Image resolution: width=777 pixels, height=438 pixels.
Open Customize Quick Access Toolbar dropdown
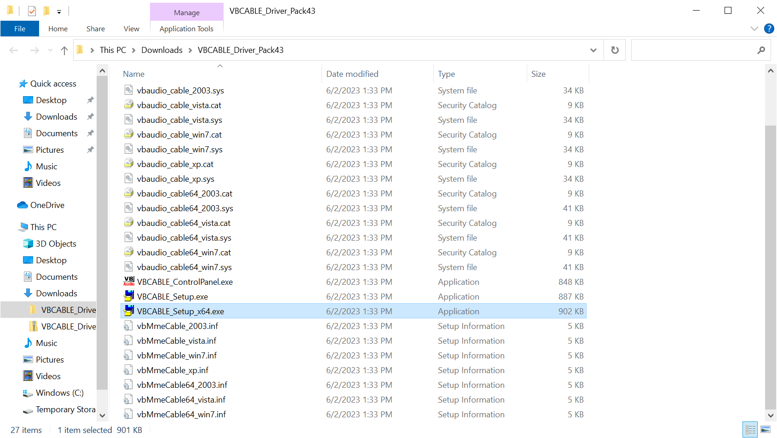coord(59,12)
